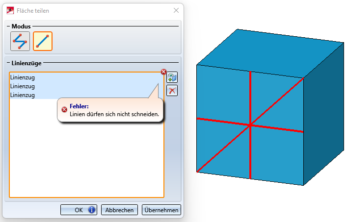Select the polyline mode icon
This screenshot has height=222, width=347.
click(x=20, y=41)
